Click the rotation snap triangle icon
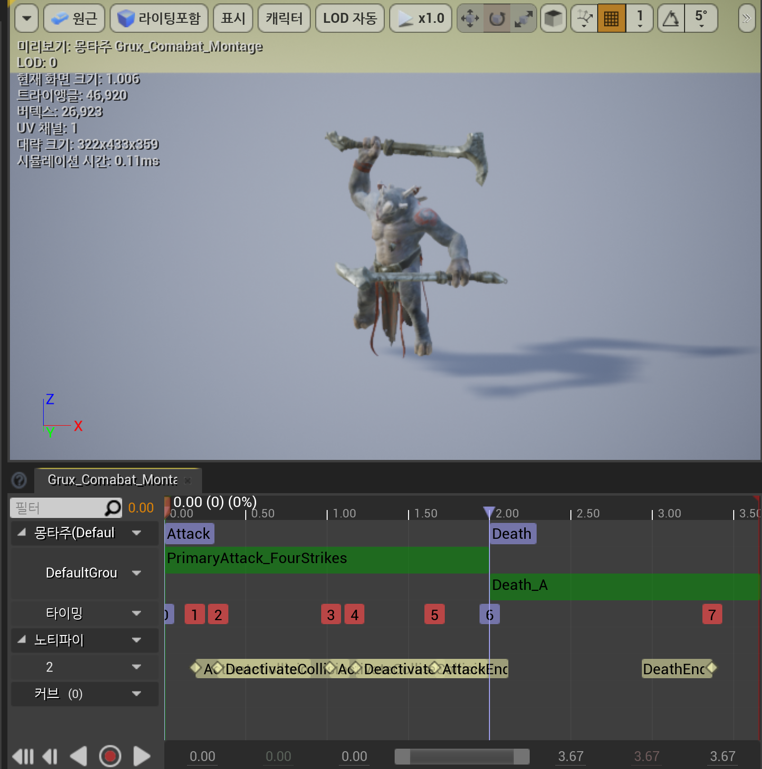 pyautogui.click(x=671, y=18)
